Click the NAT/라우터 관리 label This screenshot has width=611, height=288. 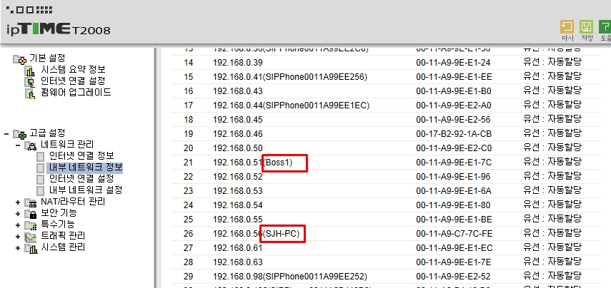73,202
